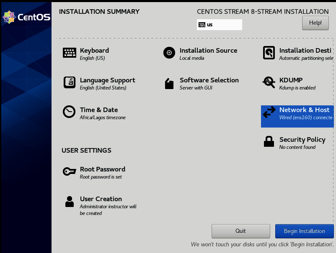
Task: Click the USER SETTINGS heading
Action: (x=86, y=151)
